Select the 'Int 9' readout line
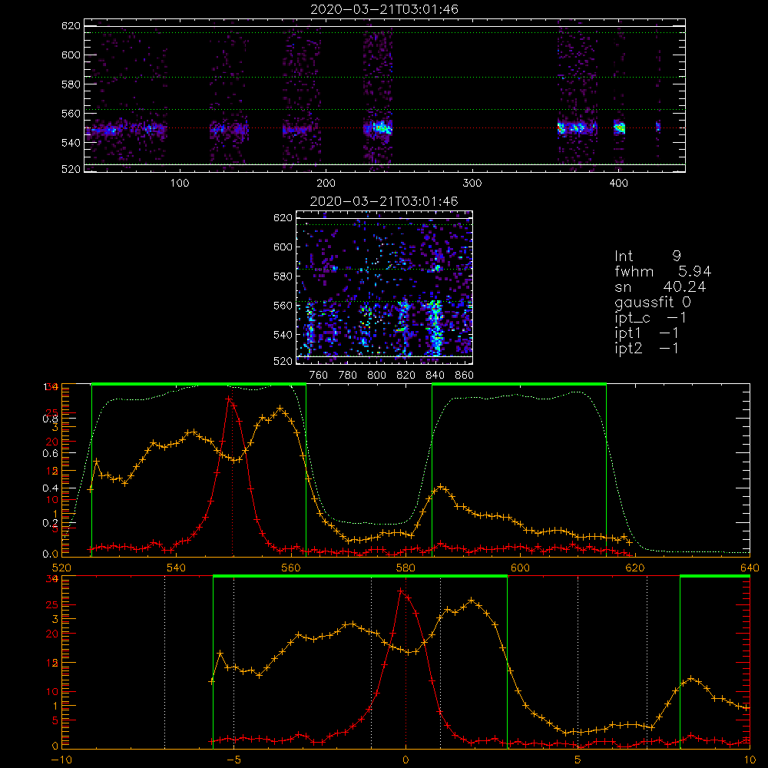 647,257
